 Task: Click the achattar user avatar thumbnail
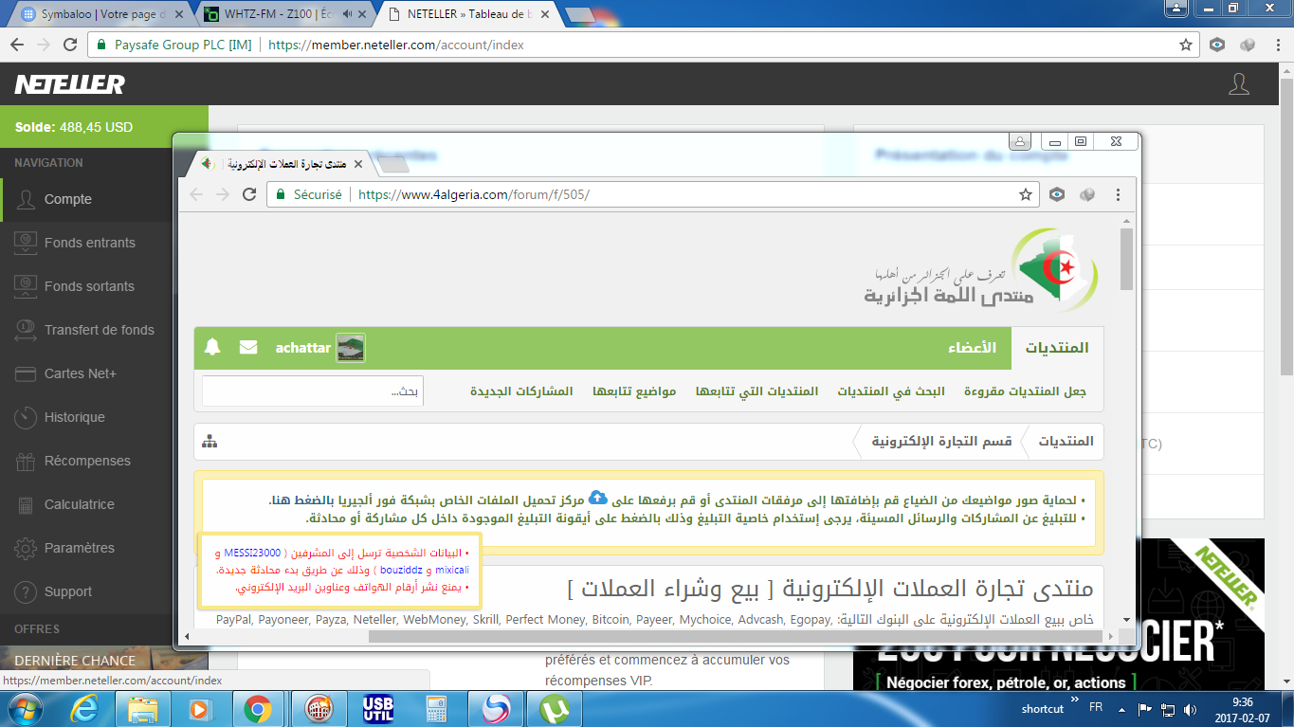(350, 348)
